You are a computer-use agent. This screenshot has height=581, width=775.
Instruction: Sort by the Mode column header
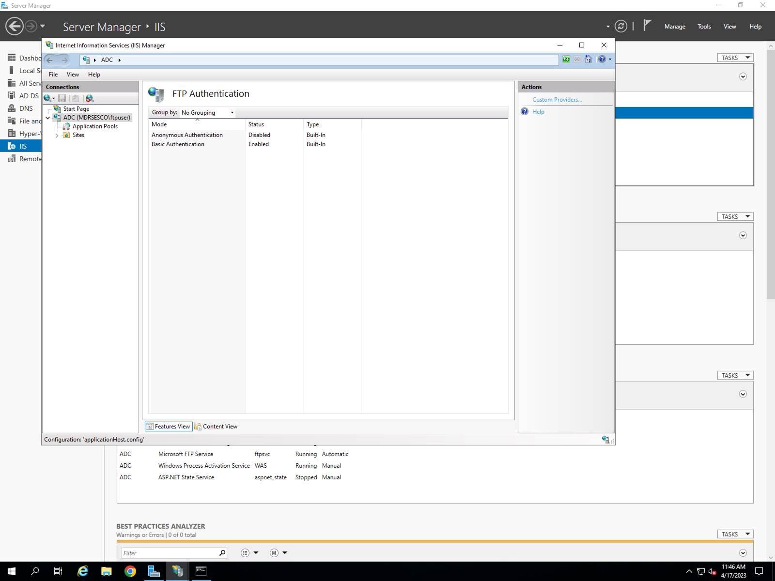(x=197, y=124)
